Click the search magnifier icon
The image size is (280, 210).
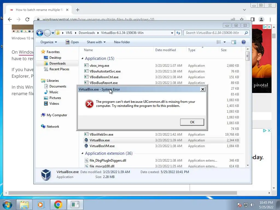pos(246,33)
